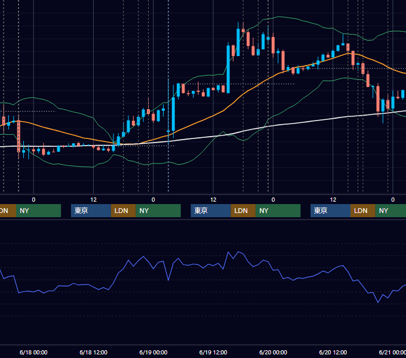Viewport: 406px width, 358px height.
Task: Click the 6/18 12:00 date label
Action: click(94, 352)
